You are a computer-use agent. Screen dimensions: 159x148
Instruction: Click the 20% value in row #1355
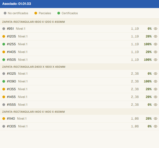[x=149, y=89]
